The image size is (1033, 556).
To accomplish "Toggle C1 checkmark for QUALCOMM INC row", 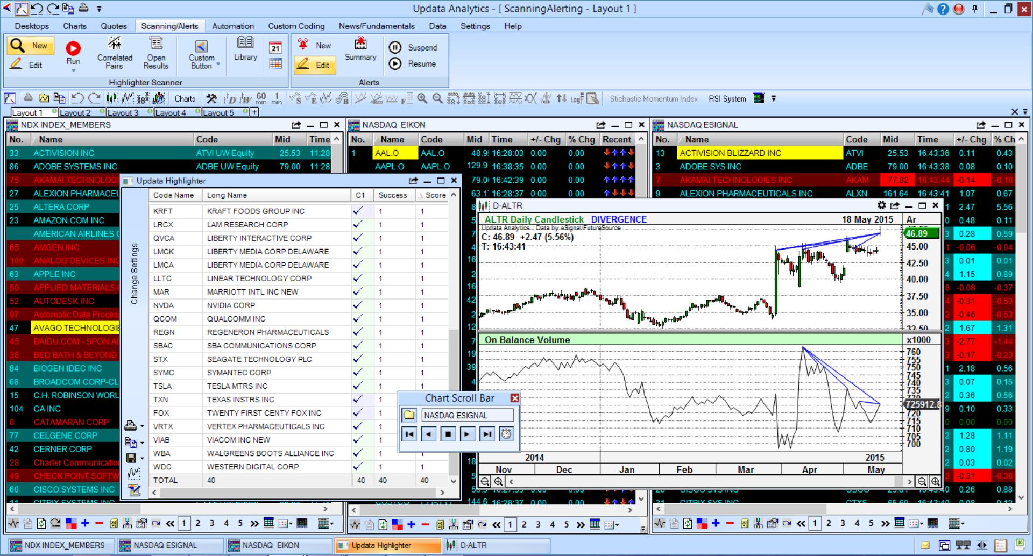I will pos(358,318).
